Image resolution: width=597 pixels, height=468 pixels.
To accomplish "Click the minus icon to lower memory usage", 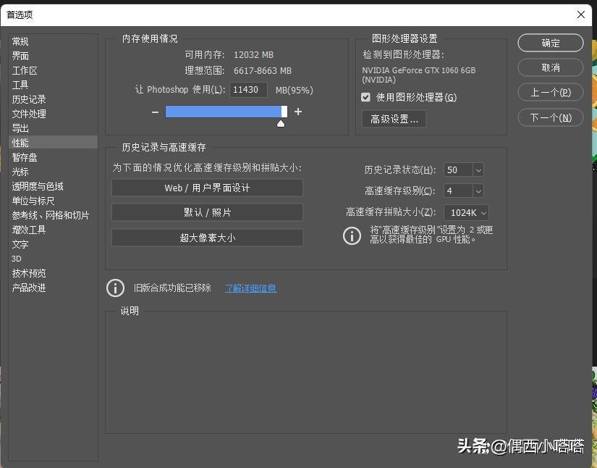I will click(154, 112).
